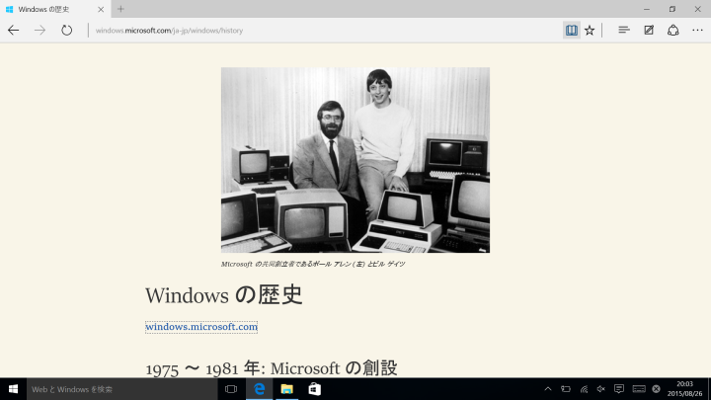This screenshot has width=711, height=400.
Task: Open the clock showing 20:03
Action: click(x=684, y=389)
